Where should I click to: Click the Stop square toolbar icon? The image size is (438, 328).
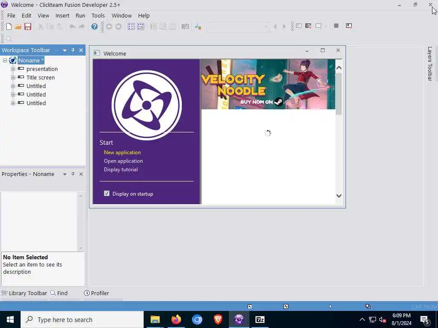pos(336,26)
